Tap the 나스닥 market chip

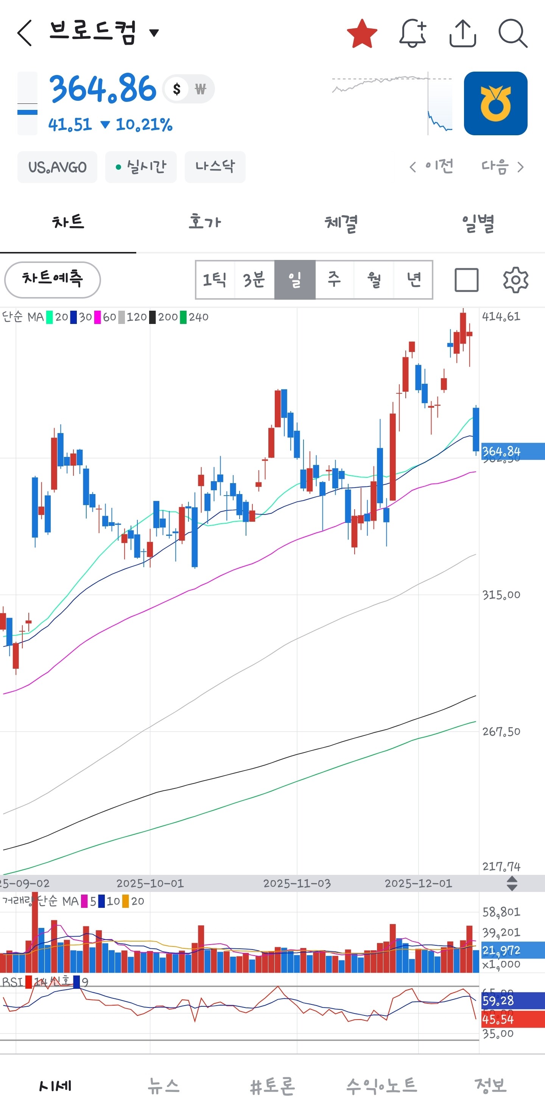point(215,167)
